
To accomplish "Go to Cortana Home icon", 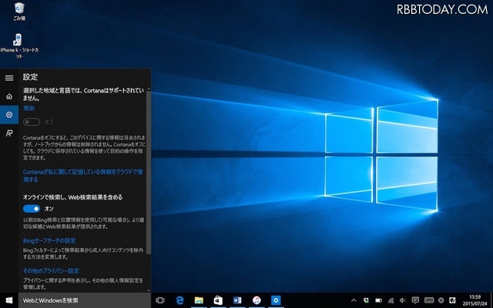I will 9,96.
